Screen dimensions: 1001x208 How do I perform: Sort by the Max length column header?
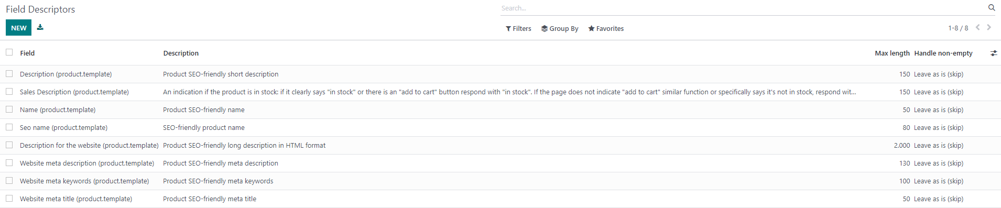[x=892, y=53]
